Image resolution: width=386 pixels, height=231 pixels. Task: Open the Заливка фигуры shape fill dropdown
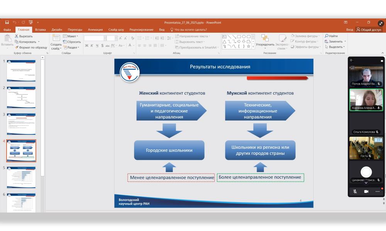[305, 36]
